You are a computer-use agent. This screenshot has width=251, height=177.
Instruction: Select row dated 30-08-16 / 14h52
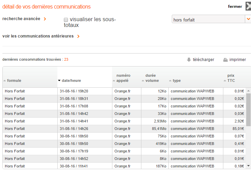click(x=124, y=159)
